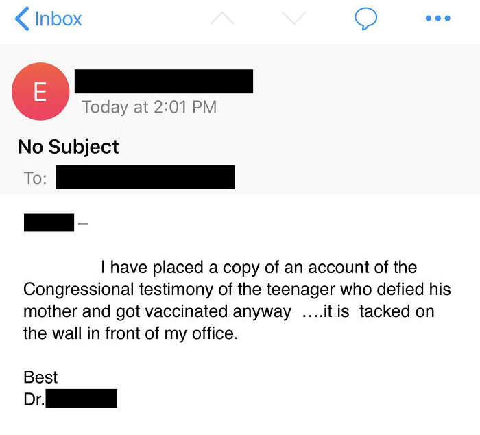Tap the sender avatar with letter E
The height and width of the screenshot is (435, 480).
[40, 92]
